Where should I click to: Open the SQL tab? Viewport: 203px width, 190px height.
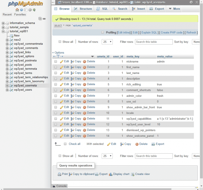[102, 9]
